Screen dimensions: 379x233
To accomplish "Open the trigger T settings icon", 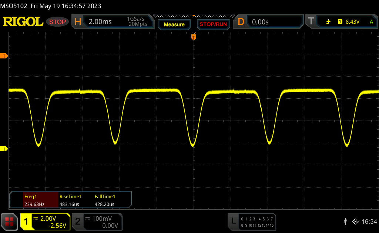I will pyautogui.click(x=311, y=22).
